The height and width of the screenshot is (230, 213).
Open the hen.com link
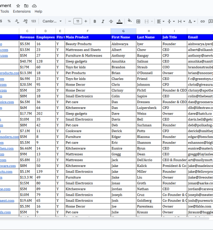pos(7,149)
